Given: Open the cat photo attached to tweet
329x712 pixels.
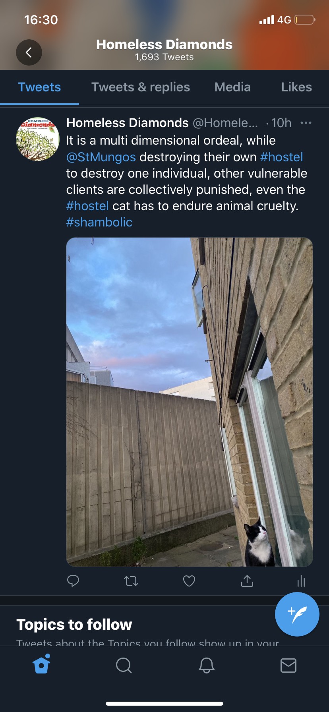Looking at the screenshot, I should click(190, 402).
